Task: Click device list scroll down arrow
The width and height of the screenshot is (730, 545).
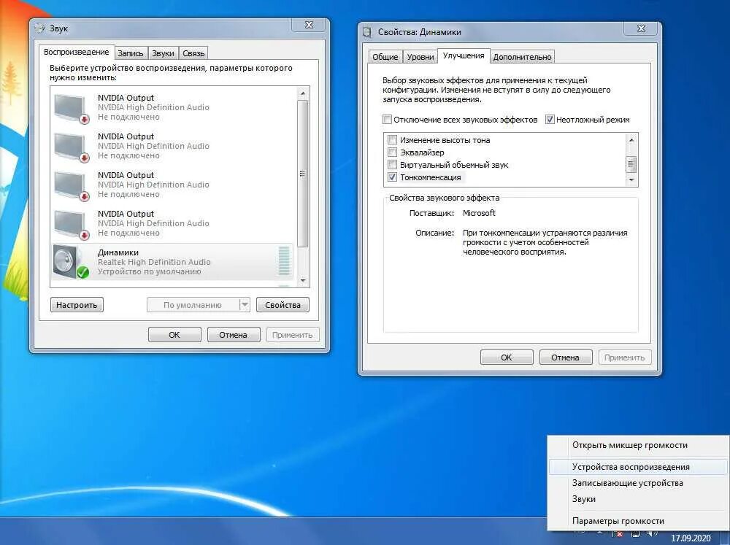Action: click(303, 281)
